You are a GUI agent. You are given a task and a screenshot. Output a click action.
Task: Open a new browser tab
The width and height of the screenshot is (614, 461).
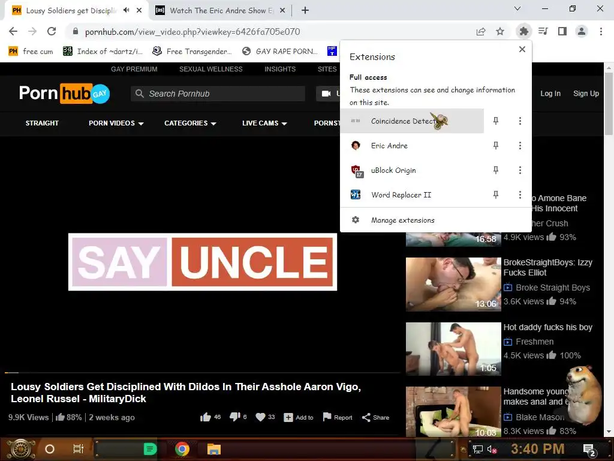click(x=305, y=11)
